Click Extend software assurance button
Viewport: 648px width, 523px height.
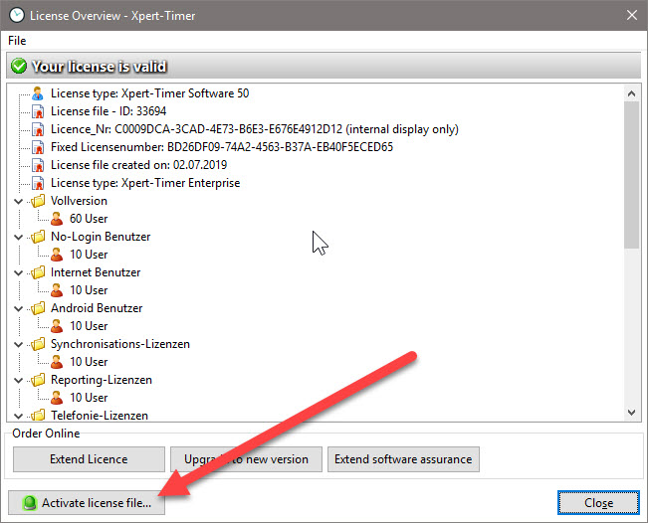pos(403,459)
